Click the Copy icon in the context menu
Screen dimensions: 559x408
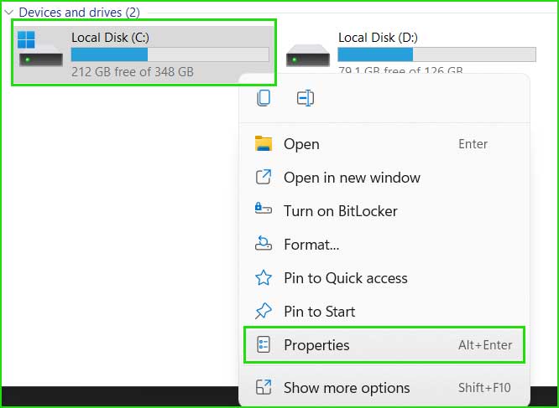coord(264,98)
